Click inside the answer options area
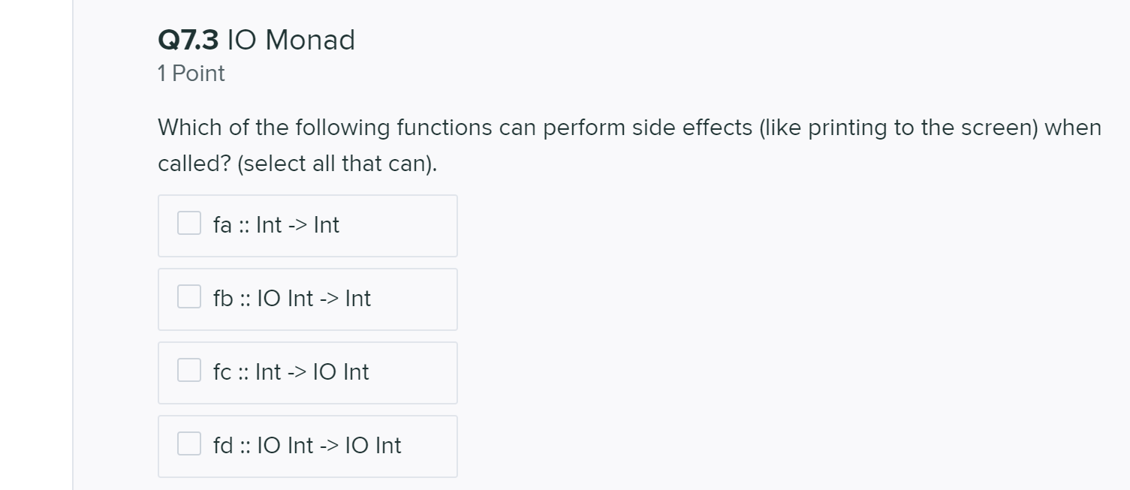The width and height of the screenshot is (1130, 490). 308,335
